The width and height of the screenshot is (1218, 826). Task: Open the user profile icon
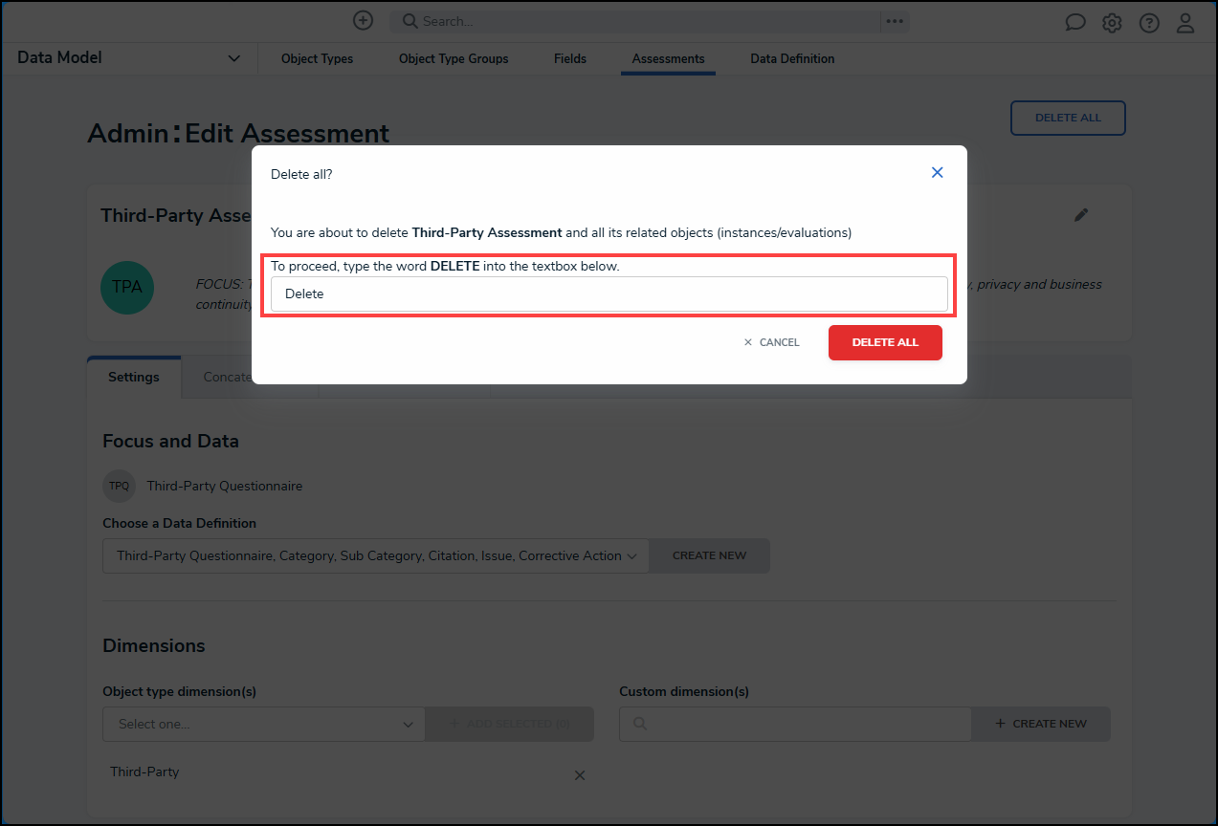pyautogui.click(x=1185, y=23)
